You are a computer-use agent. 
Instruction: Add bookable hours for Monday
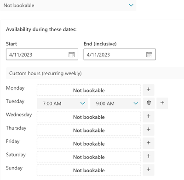pyautogui.click(x=149, y=90)
